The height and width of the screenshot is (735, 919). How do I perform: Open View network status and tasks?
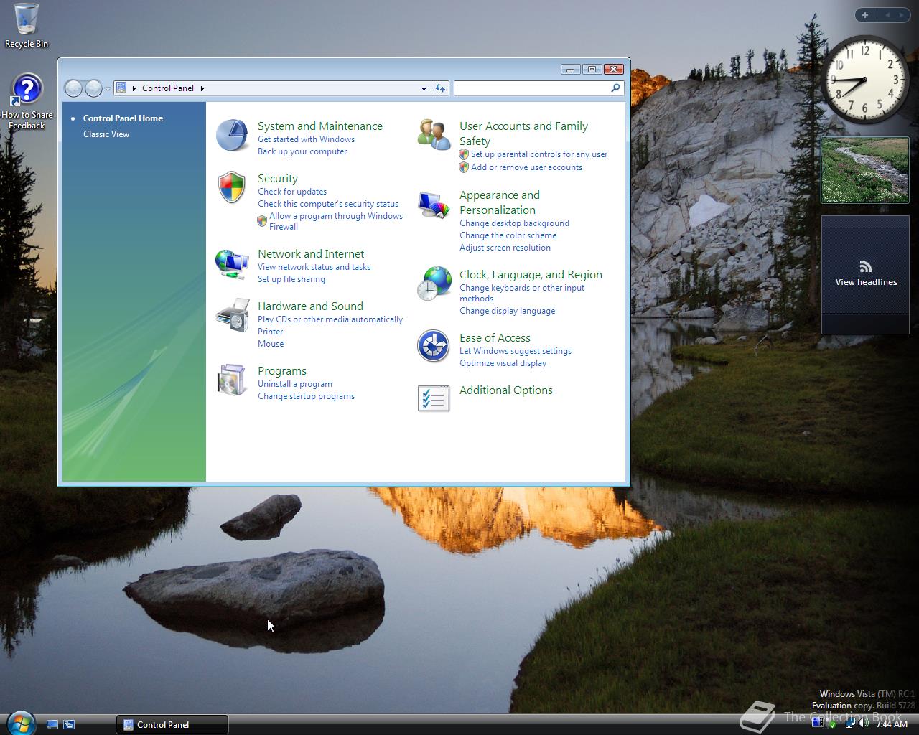coord(314,267)
